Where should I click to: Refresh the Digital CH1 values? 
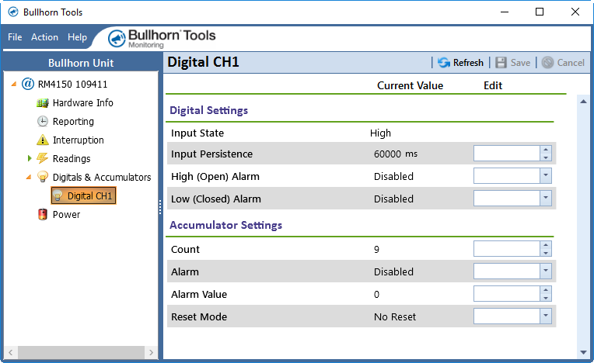[x=460, y=62]
